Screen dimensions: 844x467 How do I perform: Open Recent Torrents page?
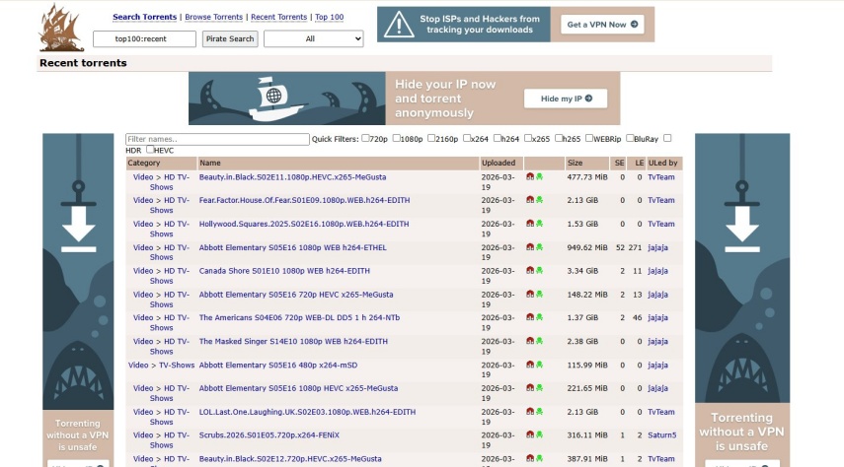pos(278,17)
